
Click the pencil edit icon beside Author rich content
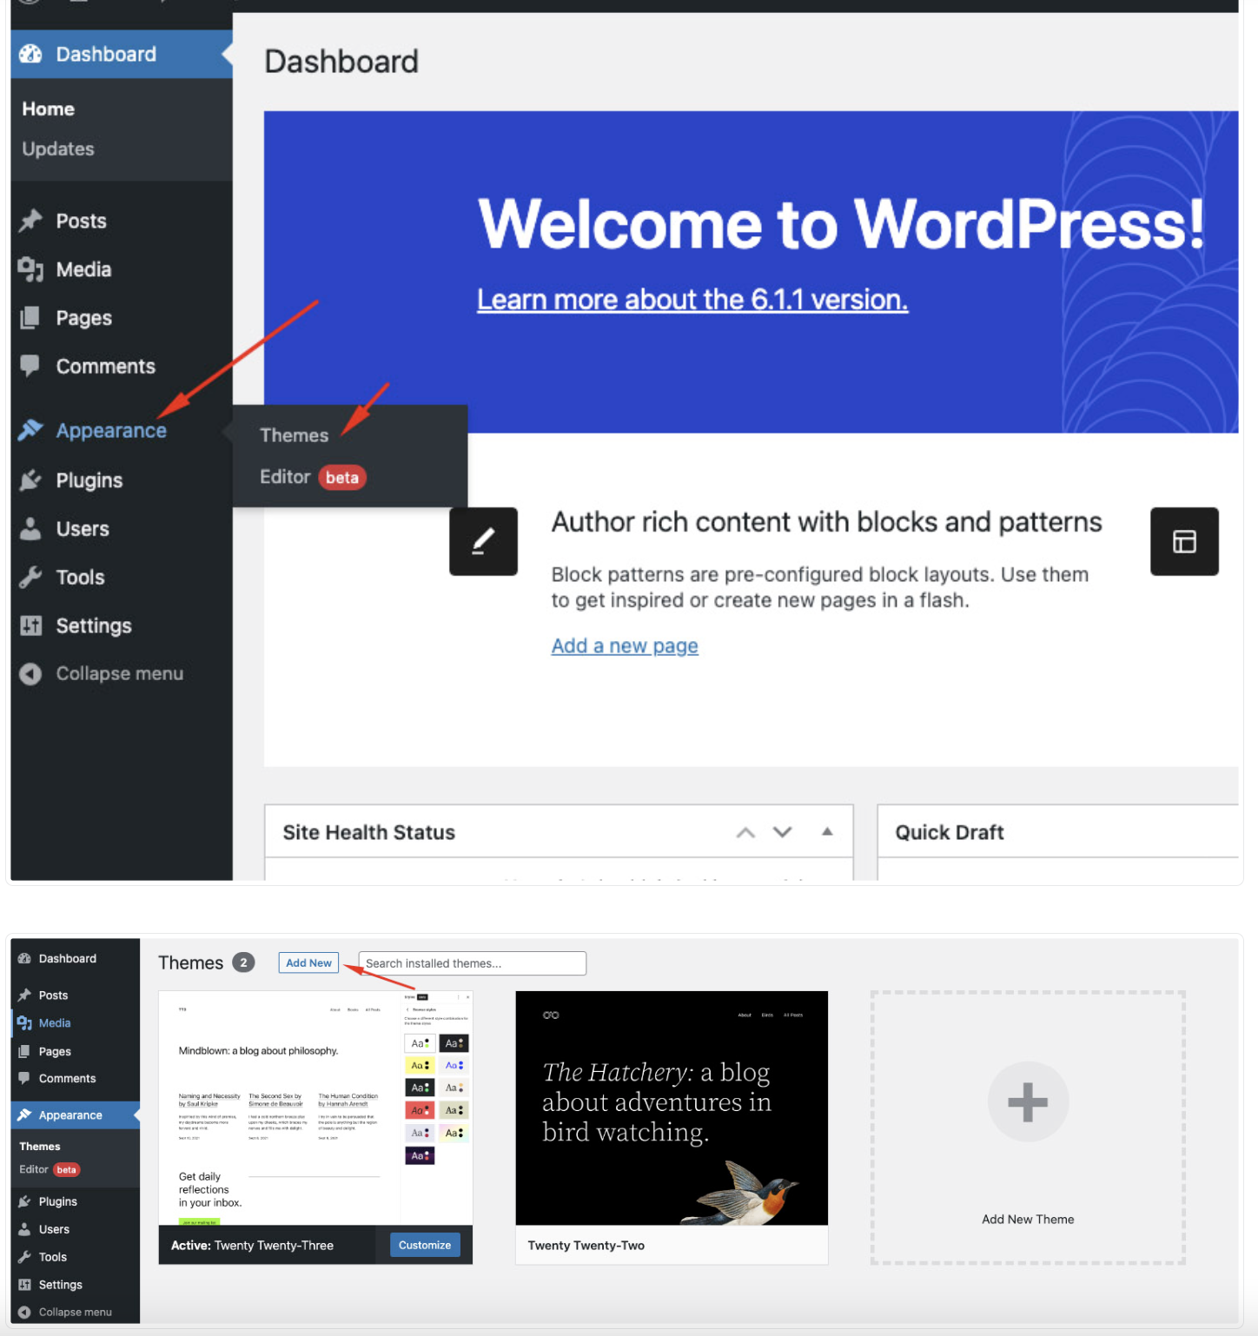coord(483,541)
